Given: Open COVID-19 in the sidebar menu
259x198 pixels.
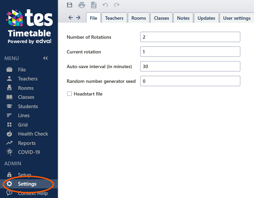Looking at the screenshot, I should [29, 152].
